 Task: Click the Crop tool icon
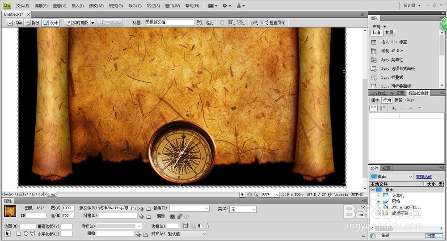point(186,226)
